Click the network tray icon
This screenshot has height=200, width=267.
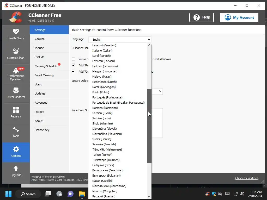click(x=236, y=194)
